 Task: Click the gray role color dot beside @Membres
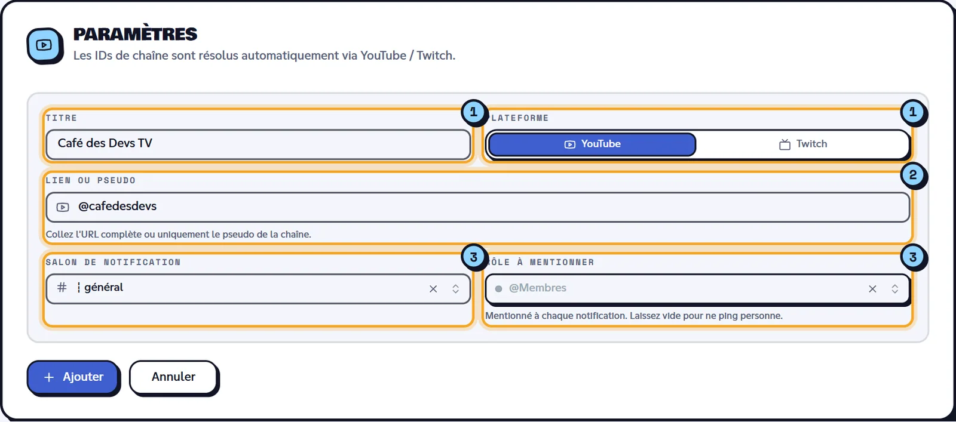[x=498, y=289]
